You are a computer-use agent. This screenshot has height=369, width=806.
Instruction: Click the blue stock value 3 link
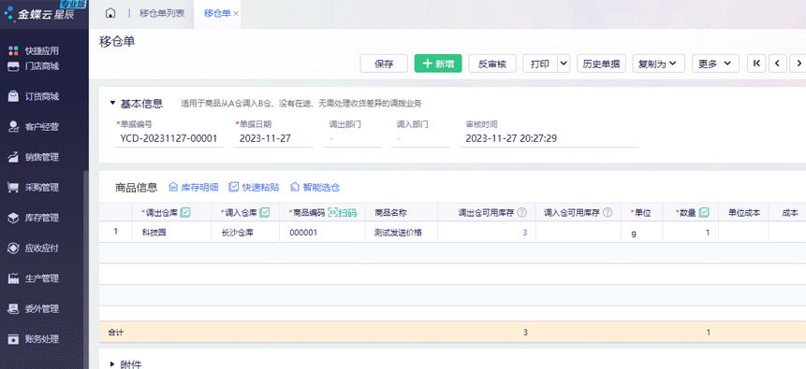pyautogui.click(x=525, y=232)
